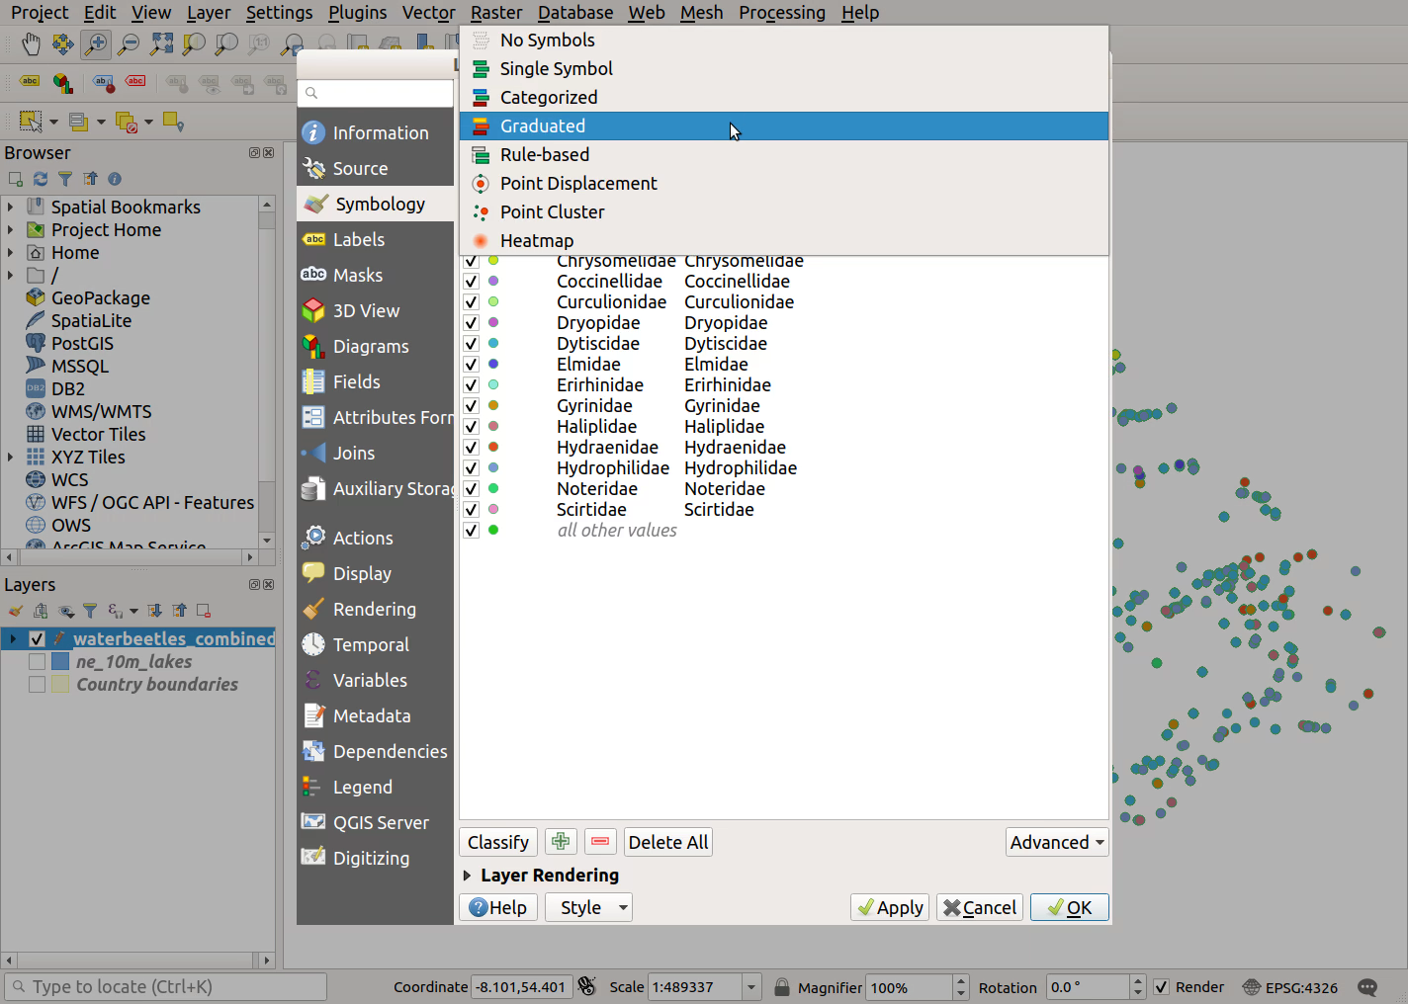Open the Style dropdown button
The width and height of the screenshot is (1408, 1004).
tap(588, 907)
